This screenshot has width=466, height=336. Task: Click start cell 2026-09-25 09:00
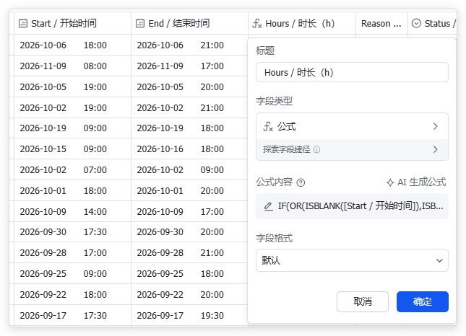click(72, 273)
